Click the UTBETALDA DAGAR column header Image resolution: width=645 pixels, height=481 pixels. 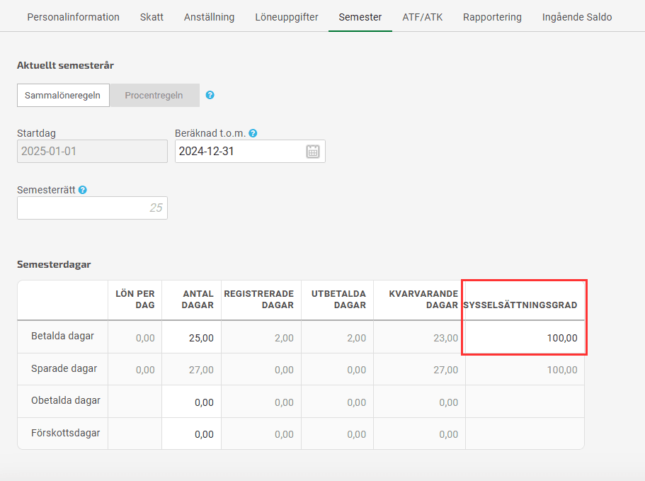tap(338, 299)
